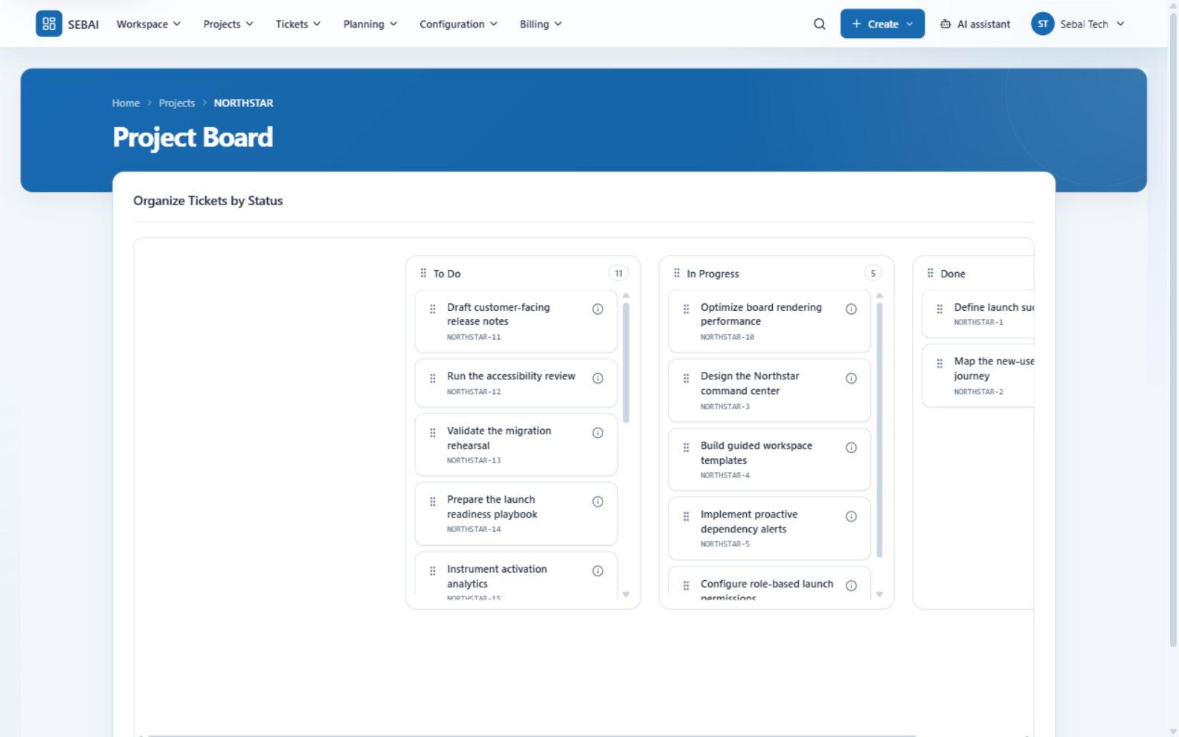Viewport: 1179px width, 737px height.
Task: Click drag handle of Optimize board rendering performance
Action: [x=687, y=309]
